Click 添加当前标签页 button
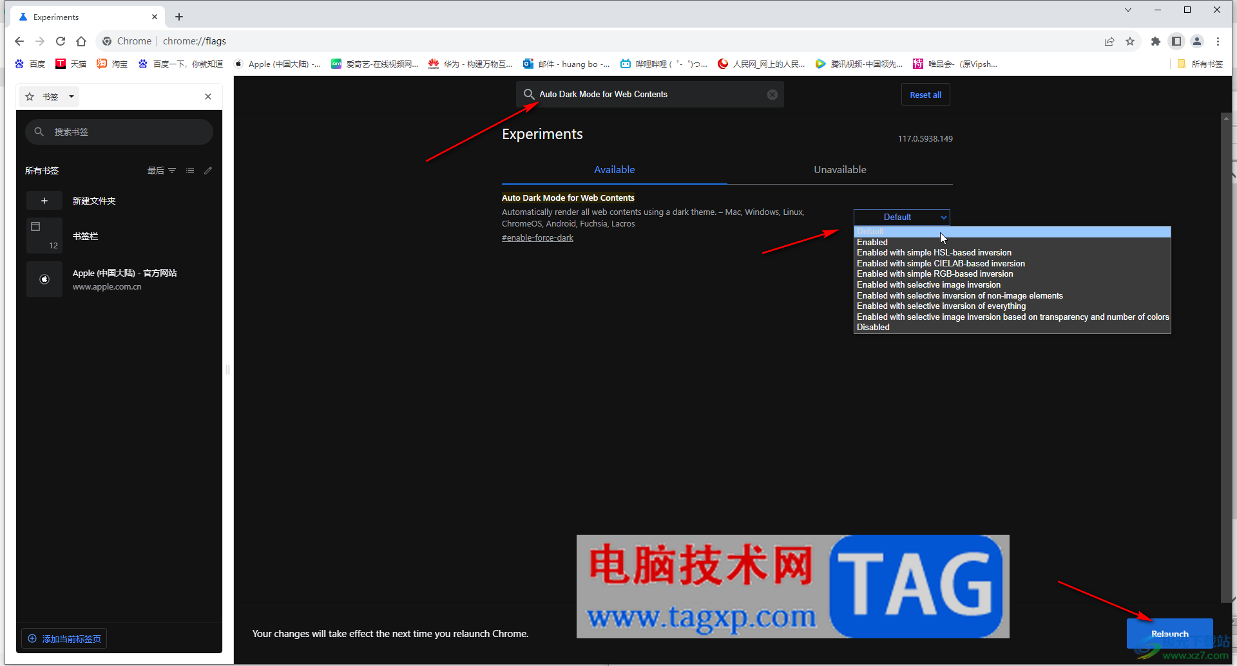Image resolution: width=1237 pixels, height=666 pixels. [x=64, y=639]
